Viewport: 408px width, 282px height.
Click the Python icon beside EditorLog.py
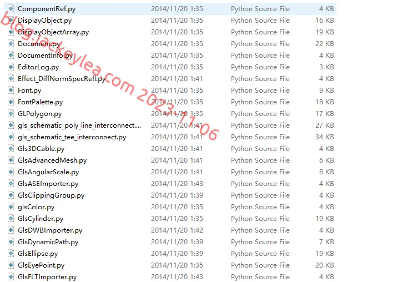[11, 67]
